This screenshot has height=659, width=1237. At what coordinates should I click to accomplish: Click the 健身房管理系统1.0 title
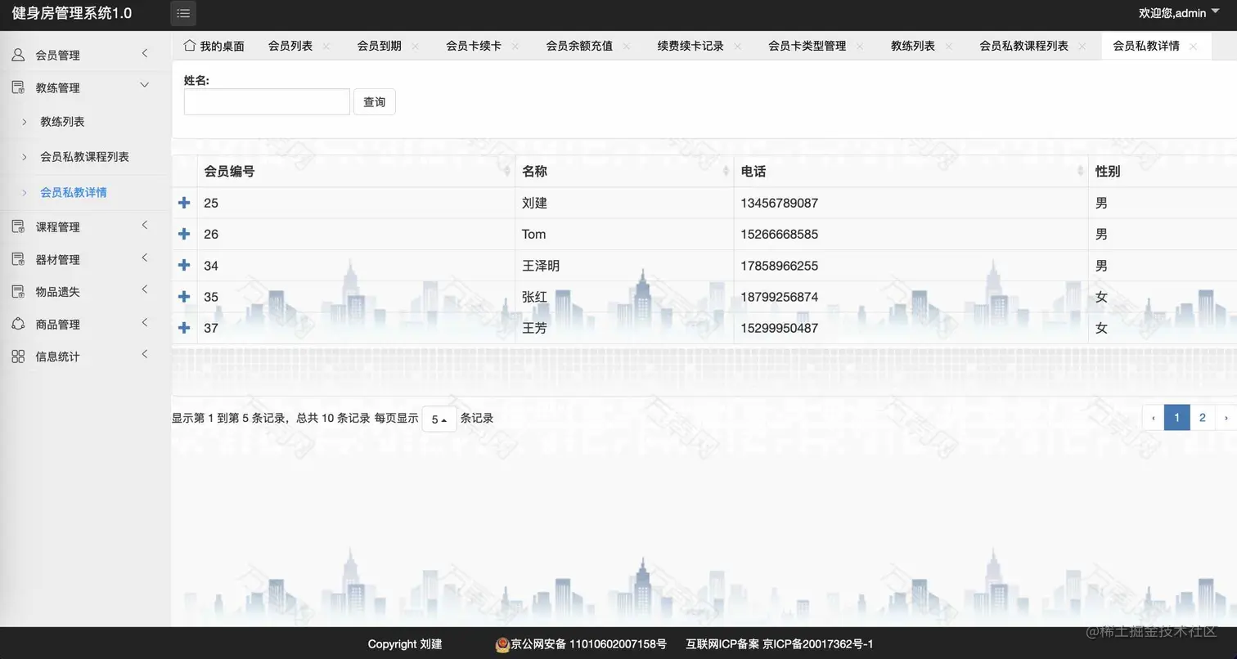coord(72,13)
